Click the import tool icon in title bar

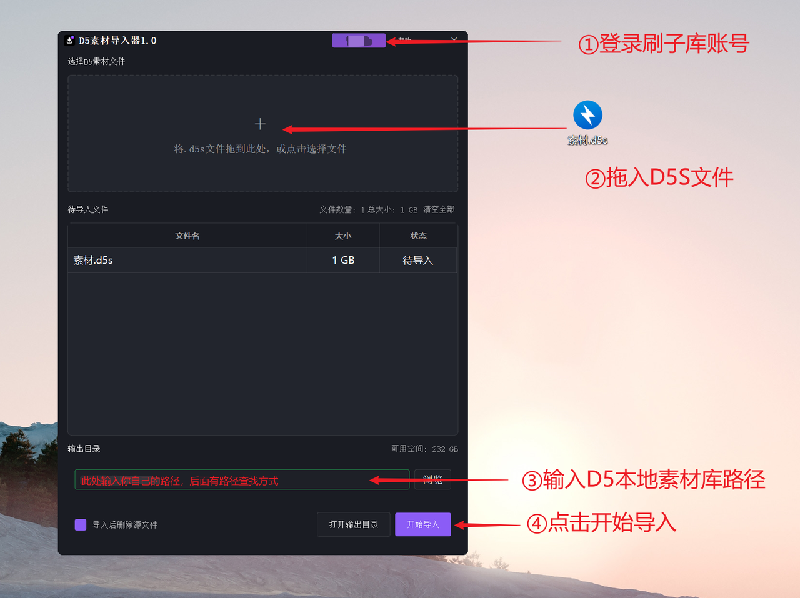[69, 40]
